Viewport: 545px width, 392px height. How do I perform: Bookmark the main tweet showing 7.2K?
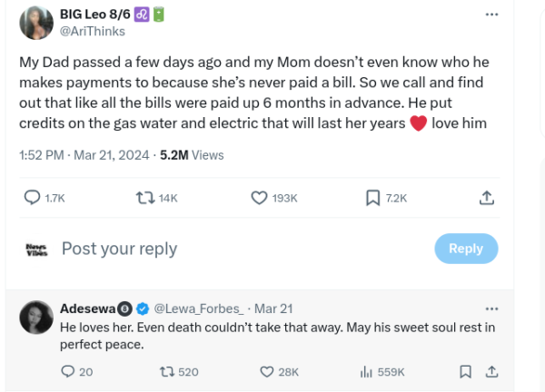[x=372, y=198]
